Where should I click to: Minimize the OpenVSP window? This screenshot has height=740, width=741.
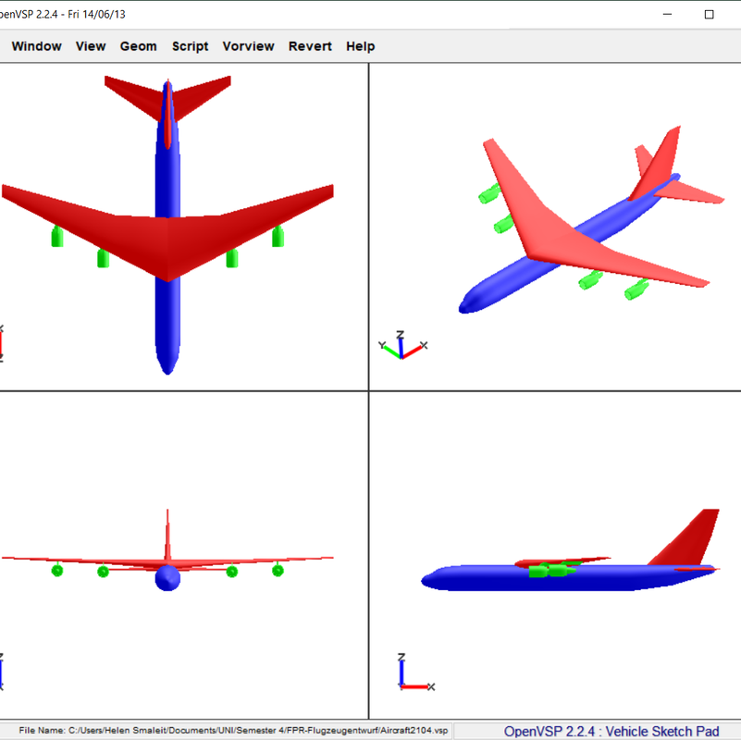667,14
